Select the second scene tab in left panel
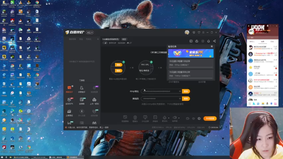Viewport: 283px width, 159px height. [81, 39]
